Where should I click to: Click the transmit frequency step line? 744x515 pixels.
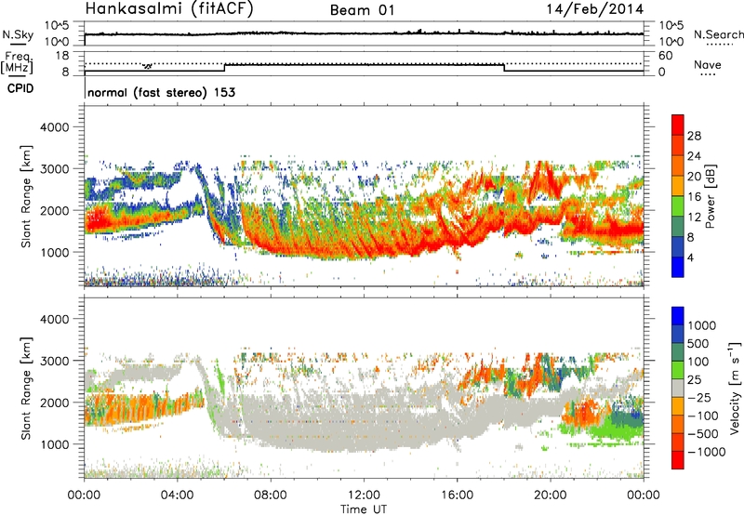pyautogui.click(x=364, y=68)
